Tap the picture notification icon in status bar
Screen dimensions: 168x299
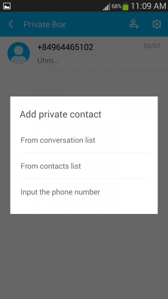(7, 6)
